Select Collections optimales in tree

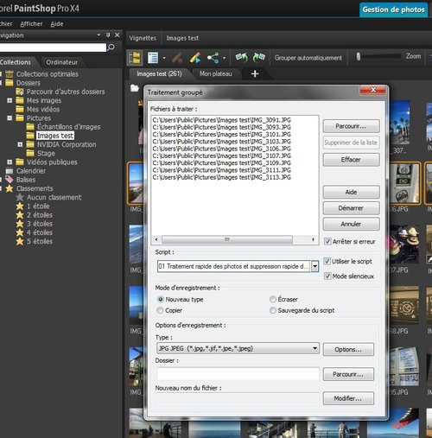point(48,74)
